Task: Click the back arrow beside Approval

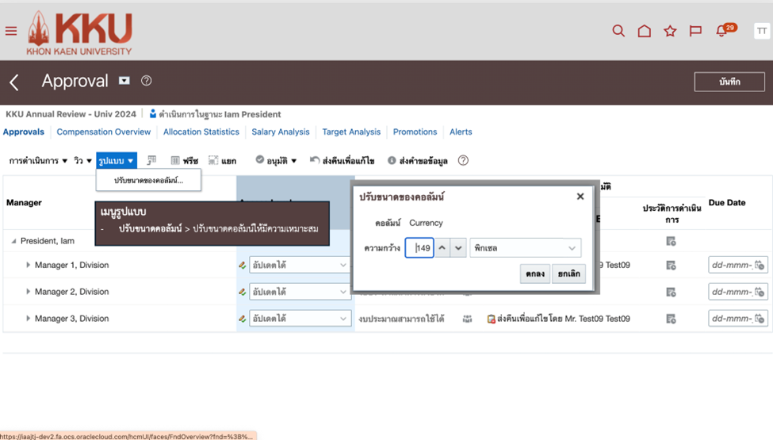Action: coord(14,82)
